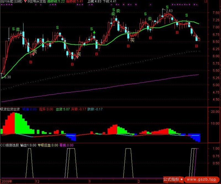
Task: Select the leftmost green S sell marker
Action: [13, 29]
